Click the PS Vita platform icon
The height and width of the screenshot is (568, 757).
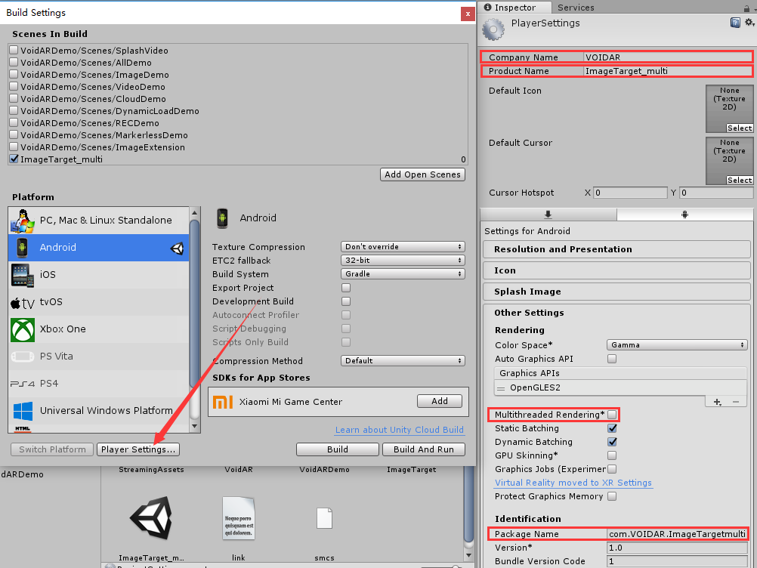(x=22, y=357)
